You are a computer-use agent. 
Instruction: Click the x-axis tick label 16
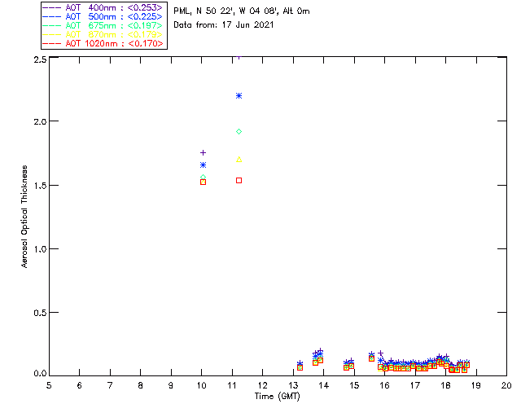point(385,385)
